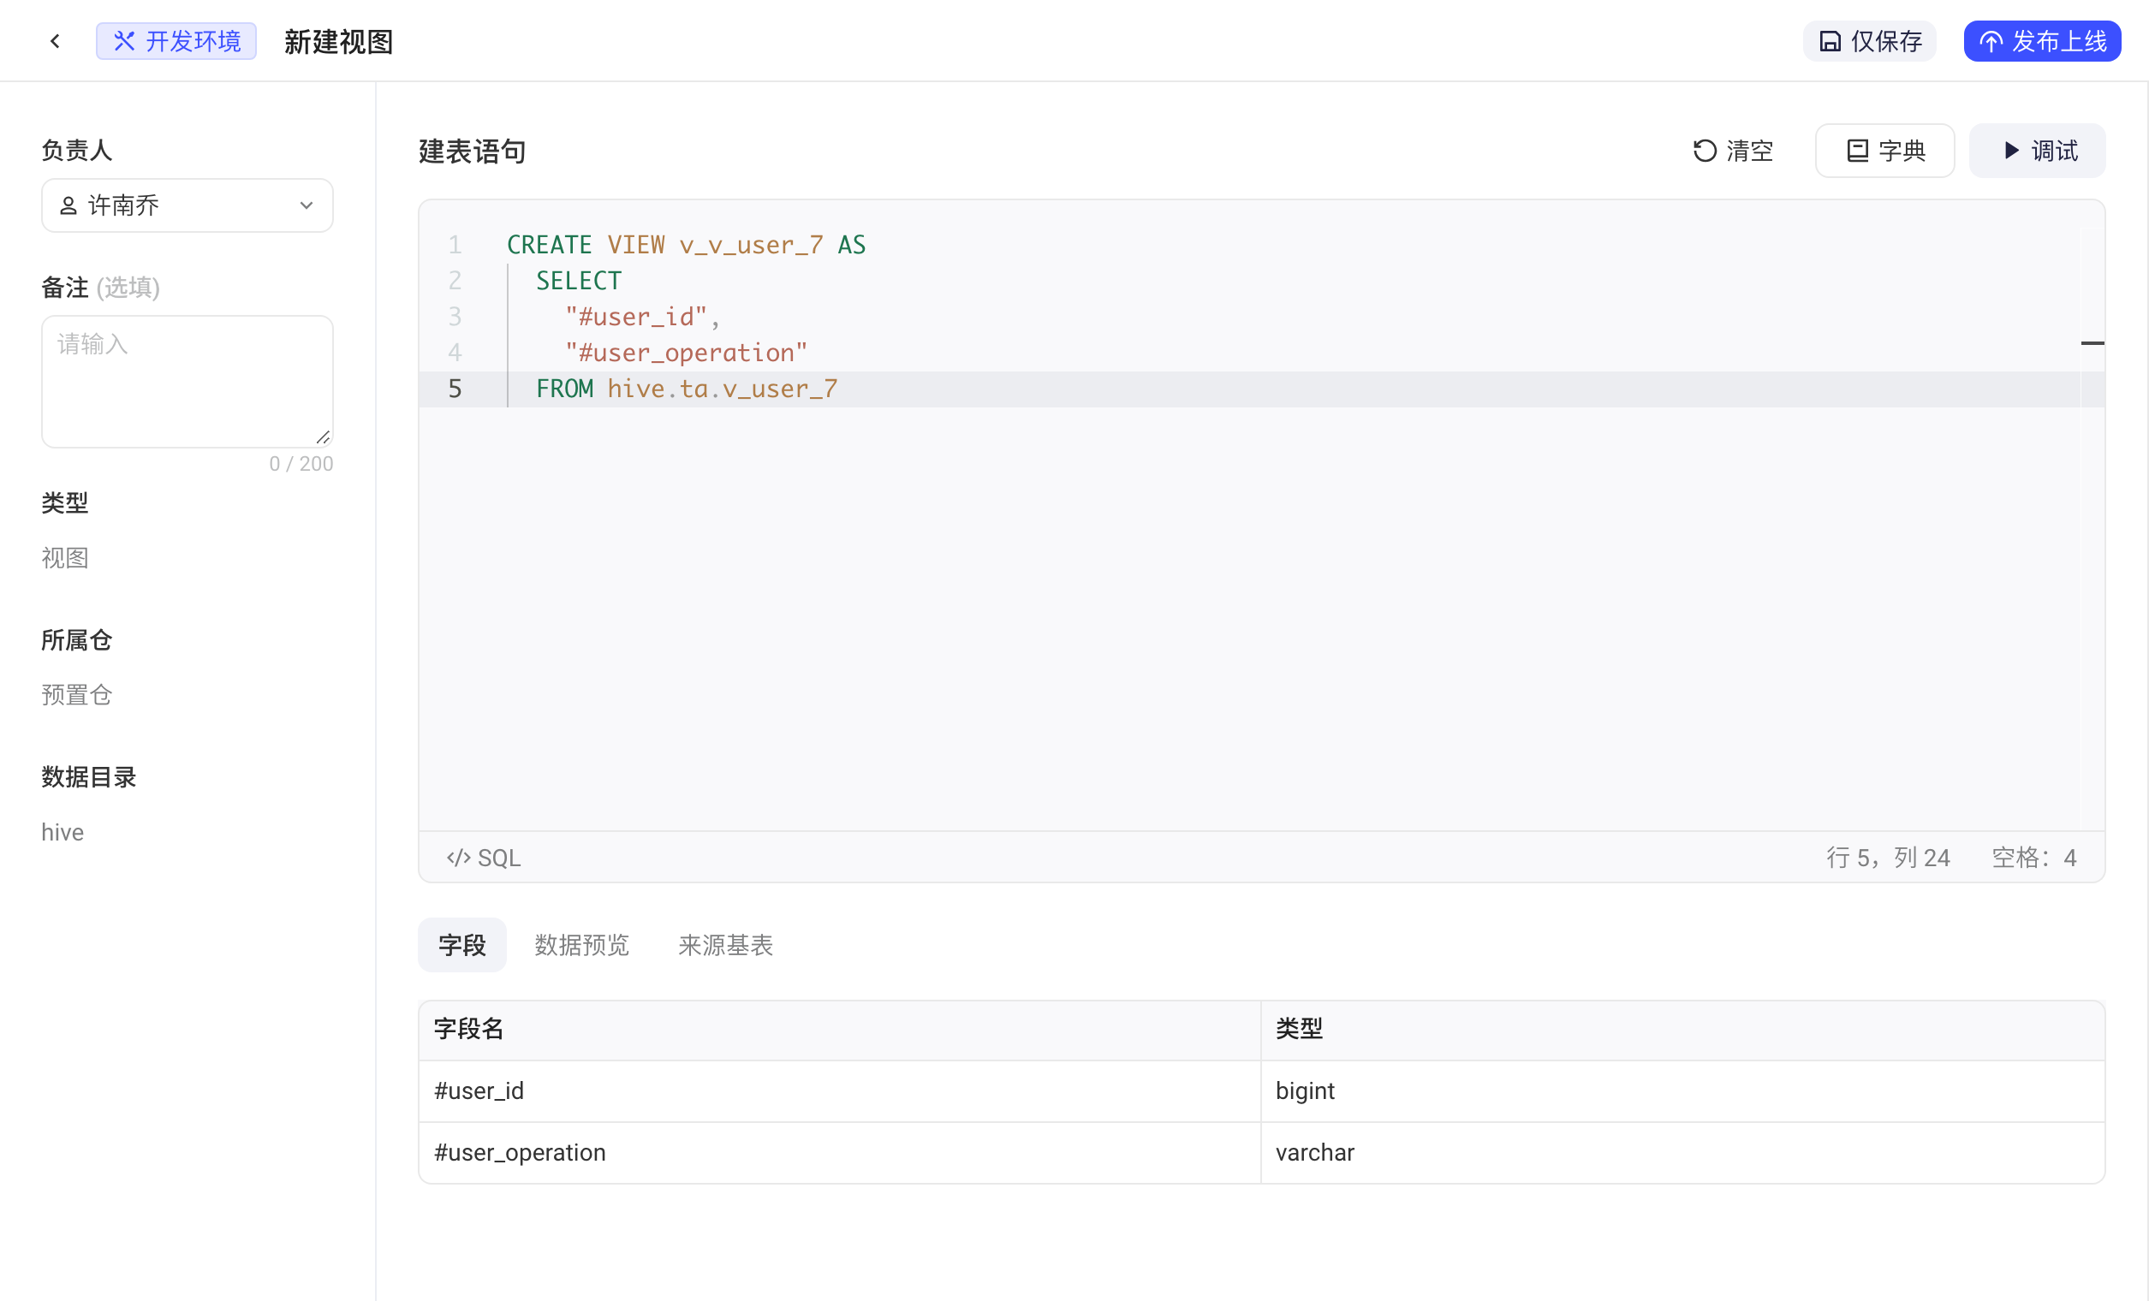Image resolution: width=2149 pixels, height=1301 pixels.
Task: Click the 预置仓 warehouse value
Action: coord(77,694)
